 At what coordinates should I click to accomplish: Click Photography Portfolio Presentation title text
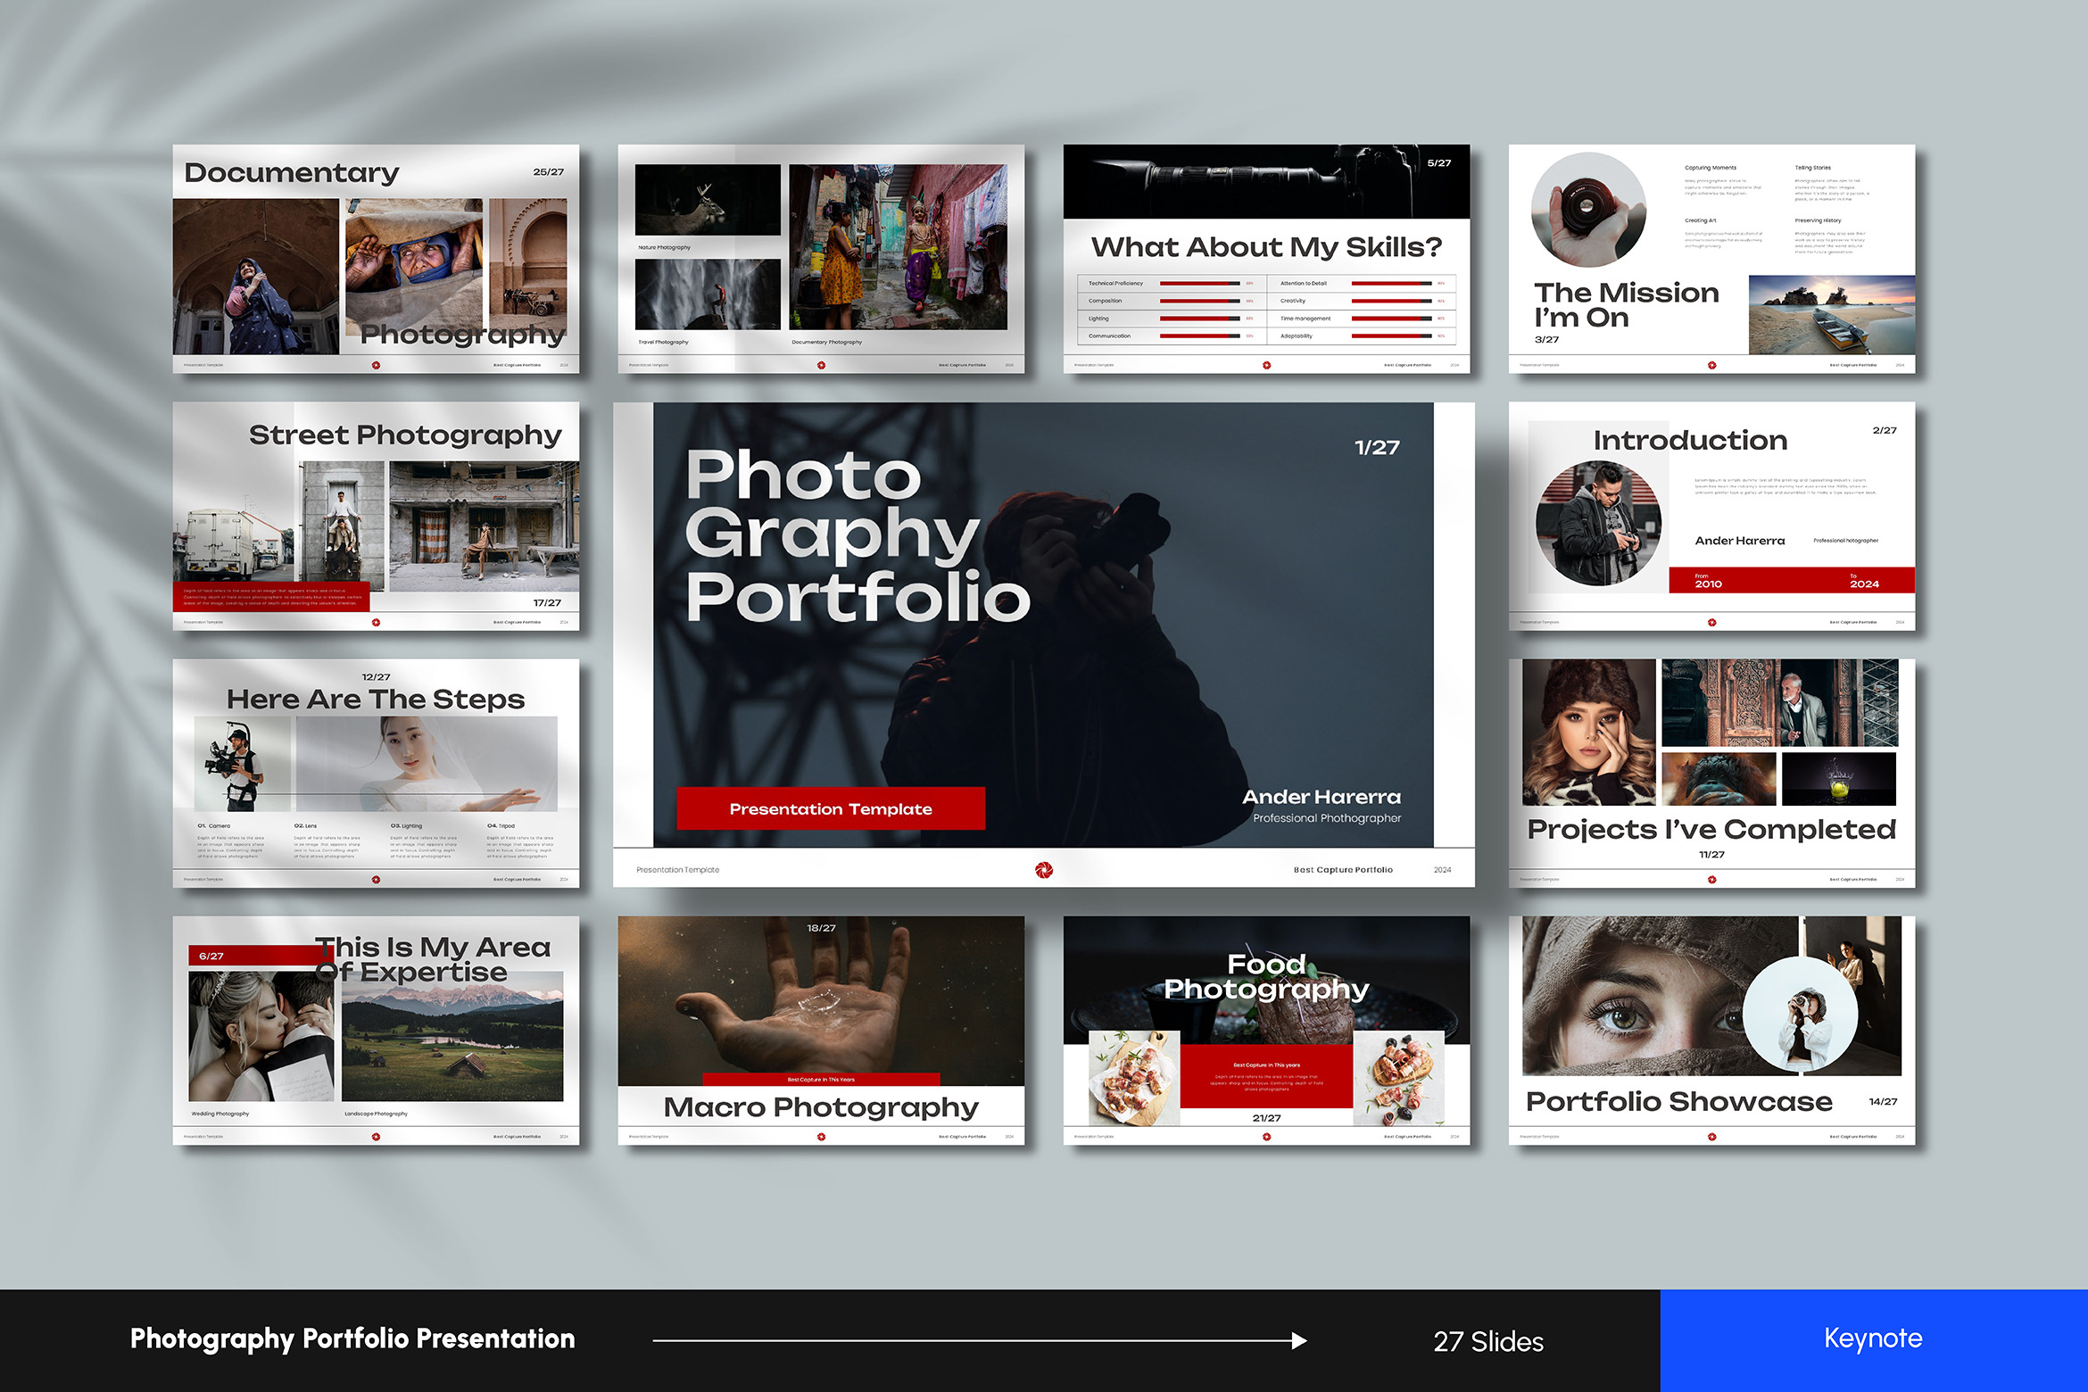click(352, 1338)
